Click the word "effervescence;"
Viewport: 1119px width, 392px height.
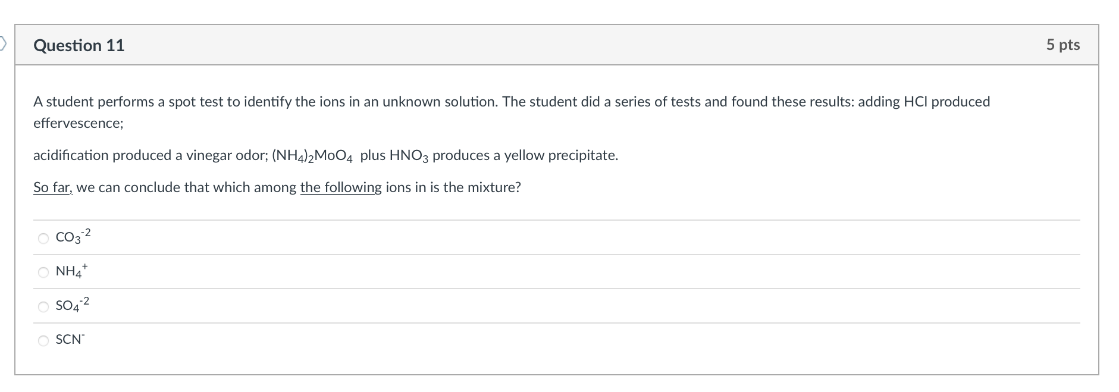click(x=78, y=123)
